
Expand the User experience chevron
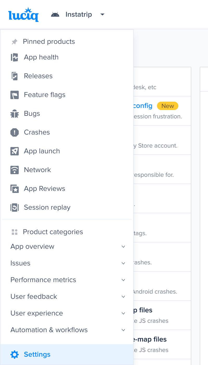(123, 313)
